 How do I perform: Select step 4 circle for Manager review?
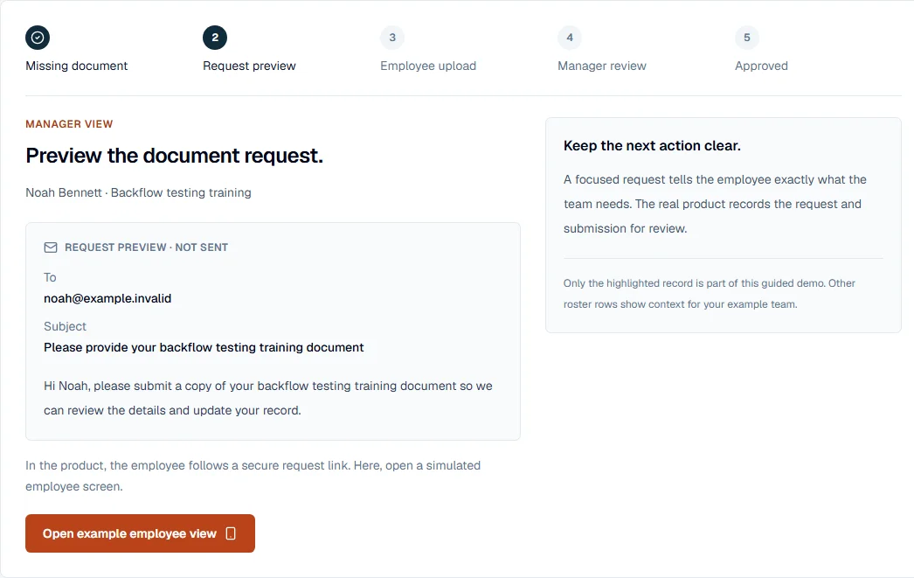(570, 38)
